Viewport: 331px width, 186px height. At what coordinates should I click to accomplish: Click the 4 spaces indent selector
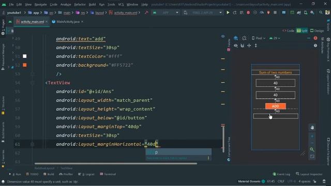(x=305, y=181)
